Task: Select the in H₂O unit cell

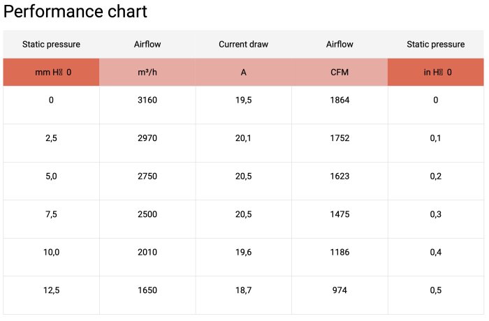Action: tap(436, 72)
